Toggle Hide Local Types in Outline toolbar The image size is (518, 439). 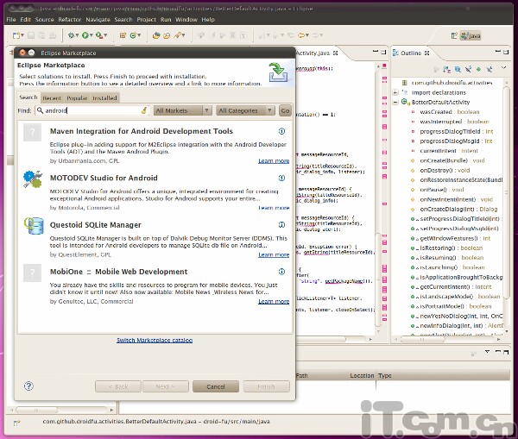click(490, 69)
